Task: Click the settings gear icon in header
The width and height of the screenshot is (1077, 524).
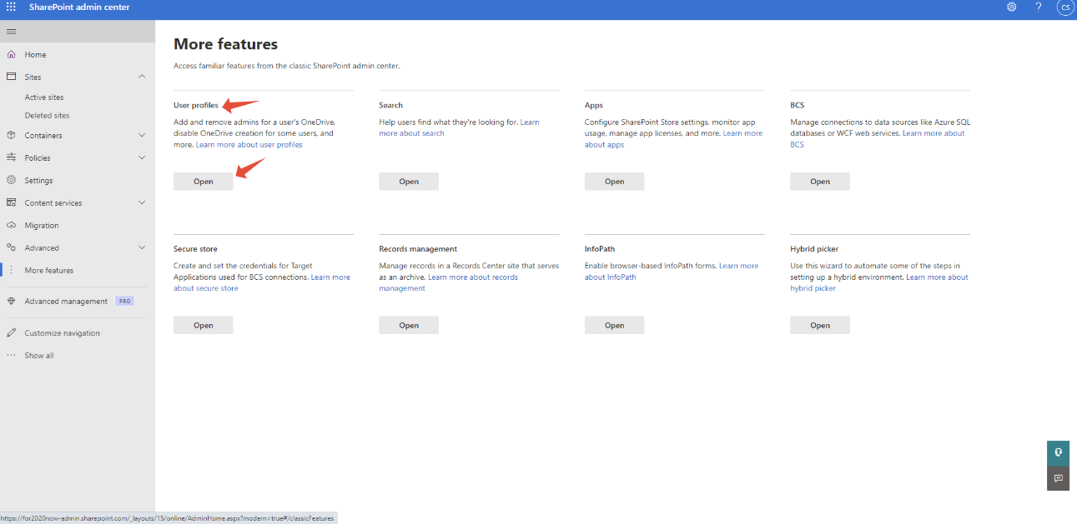Action: [x=1011, y=7]
